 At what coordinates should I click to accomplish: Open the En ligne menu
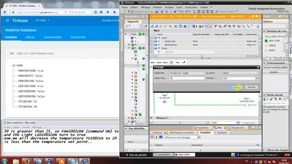tap(169, 7)
